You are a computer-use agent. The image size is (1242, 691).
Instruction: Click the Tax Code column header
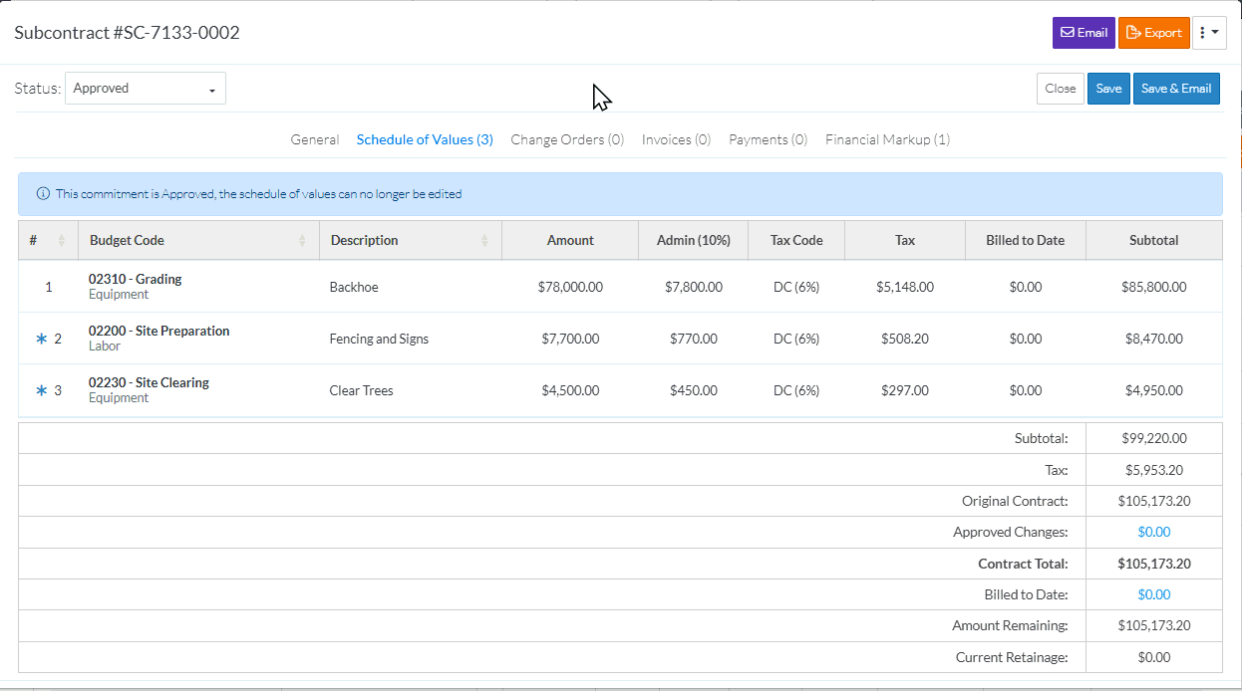pos(796,241)
